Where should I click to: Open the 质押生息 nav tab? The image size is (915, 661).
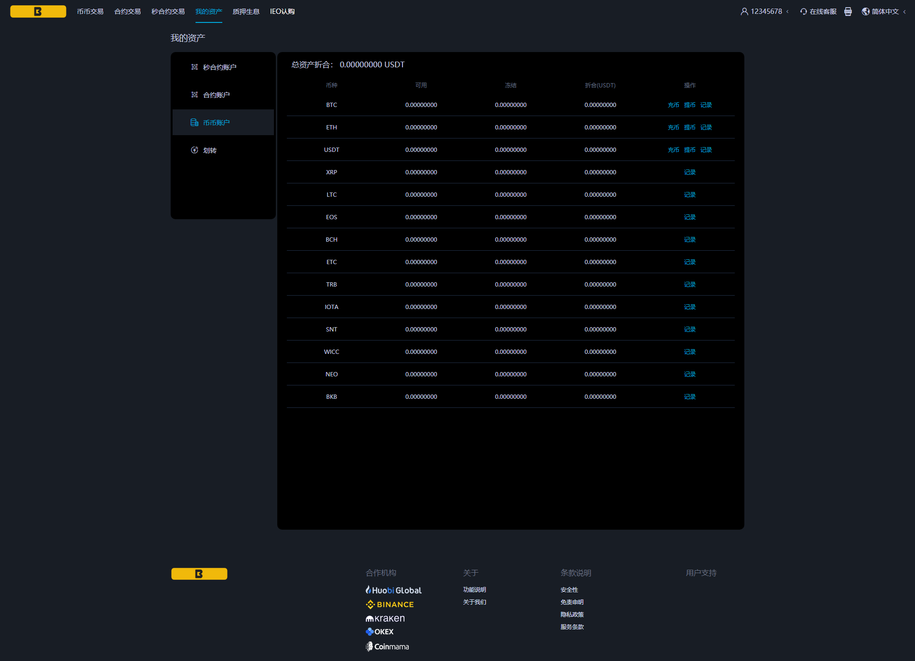point(246,11)
